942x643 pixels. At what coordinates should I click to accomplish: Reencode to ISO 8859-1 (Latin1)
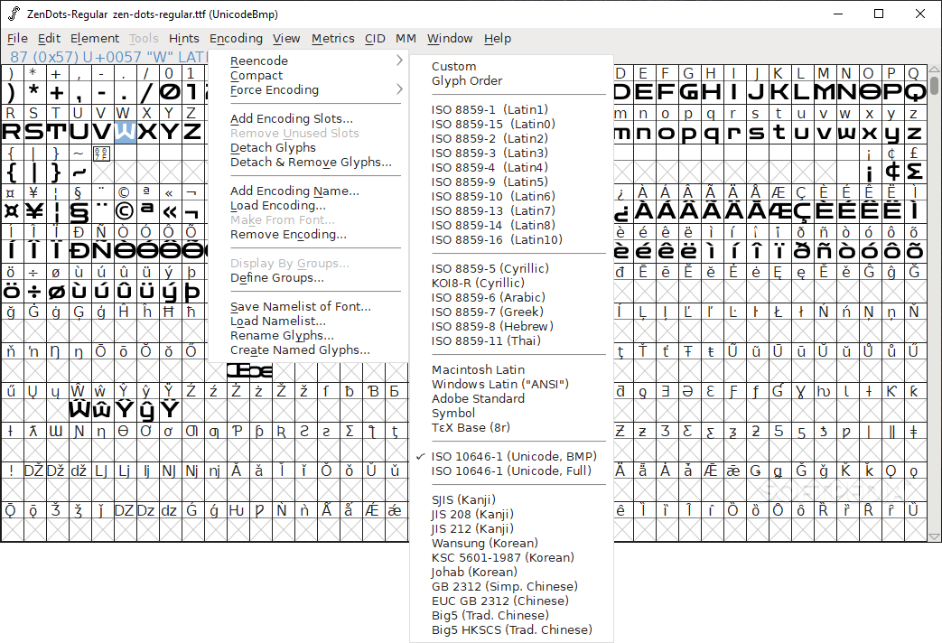point(490,109)
